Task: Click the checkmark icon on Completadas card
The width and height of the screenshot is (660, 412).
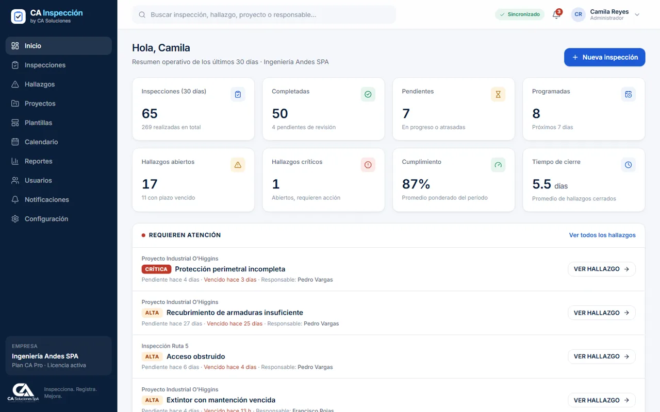Action: click(x=368, y=94)
